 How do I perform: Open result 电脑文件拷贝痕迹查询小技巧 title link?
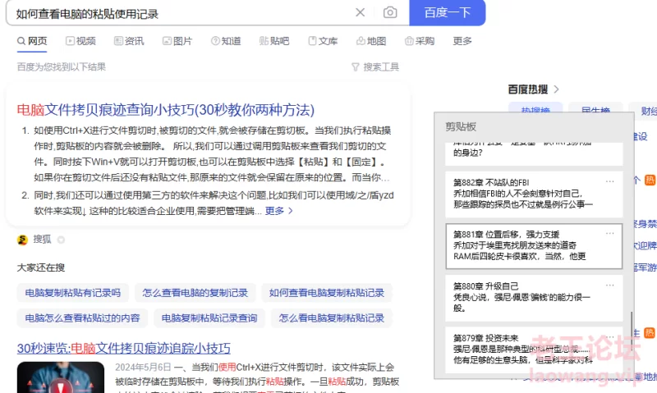click(166, 110)
